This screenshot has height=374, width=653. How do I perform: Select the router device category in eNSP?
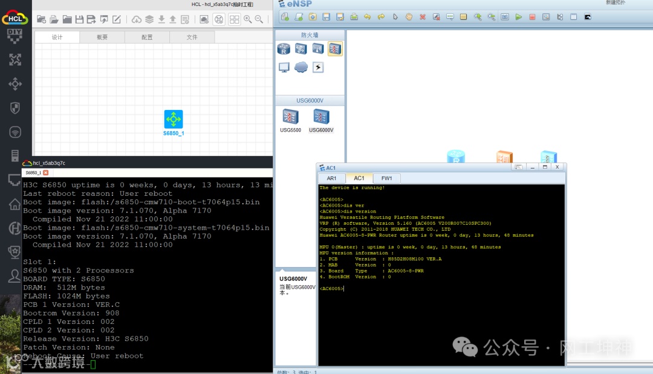pyautogui.click(x=284, y=49)
